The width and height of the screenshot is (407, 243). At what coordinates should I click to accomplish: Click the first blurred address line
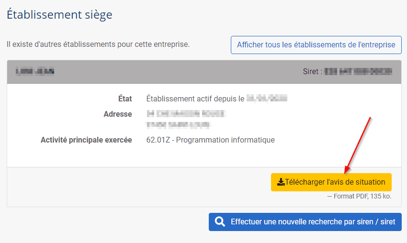coord(186,114)
